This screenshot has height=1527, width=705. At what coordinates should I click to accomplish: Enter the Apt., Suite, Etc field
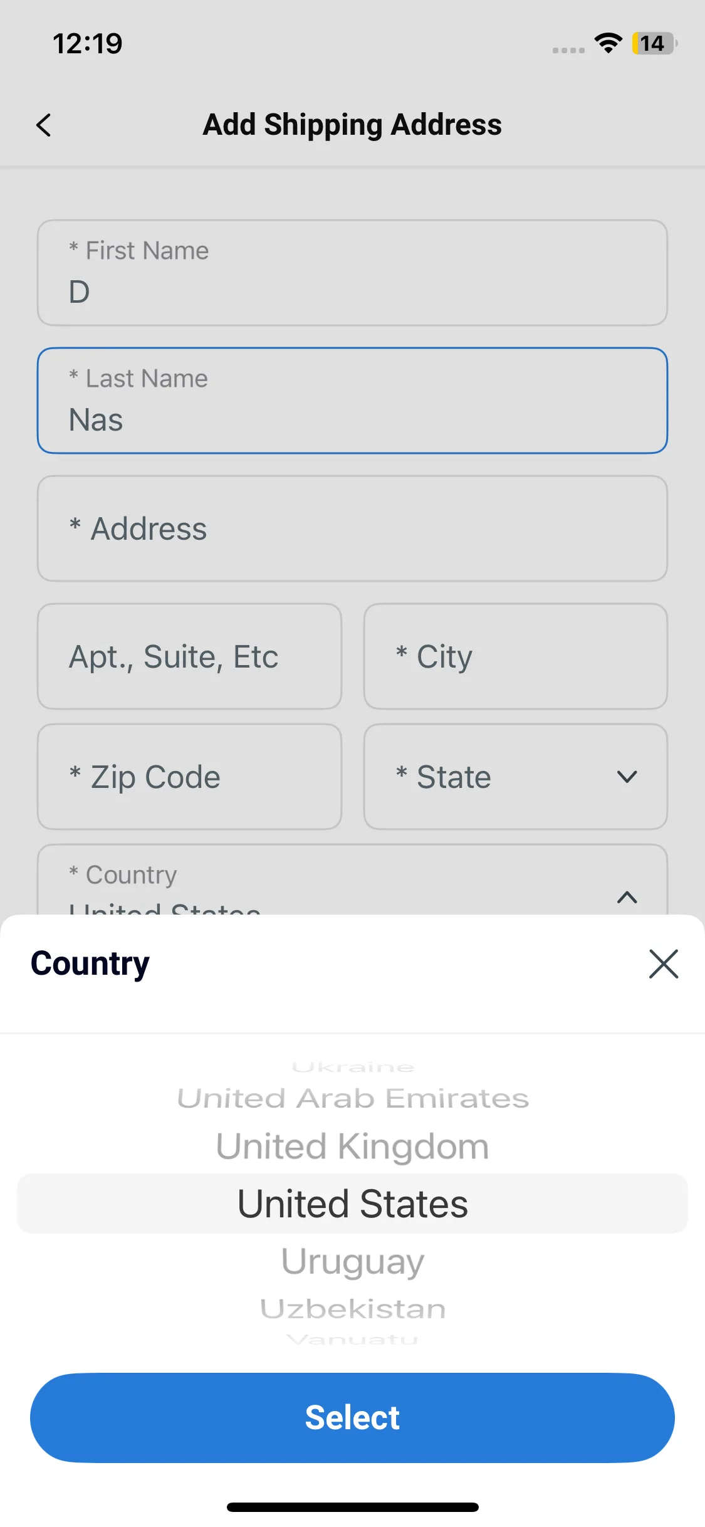click(x=189, y=656)
